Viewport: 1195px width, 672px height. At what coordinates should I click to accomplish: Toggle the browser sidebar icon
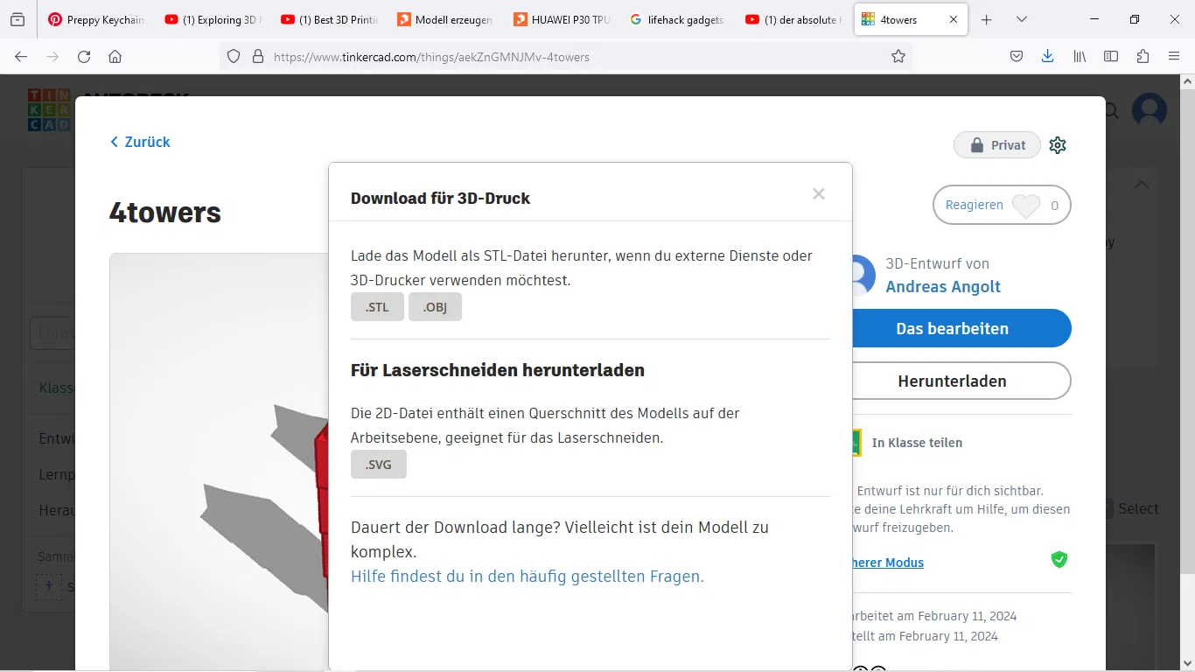pyautogui.click(x=1111, y=56)
